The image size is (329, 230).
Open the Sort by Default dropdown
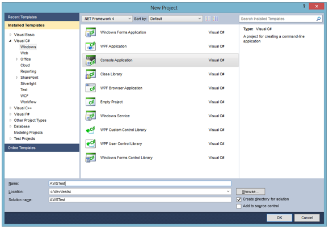point(175,19)
